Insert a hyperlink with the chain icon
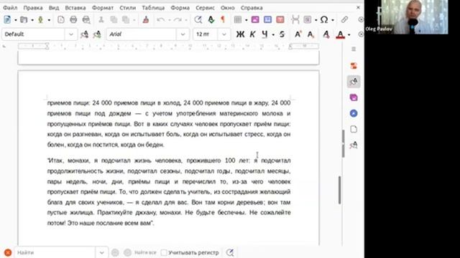 pos(344,19)
